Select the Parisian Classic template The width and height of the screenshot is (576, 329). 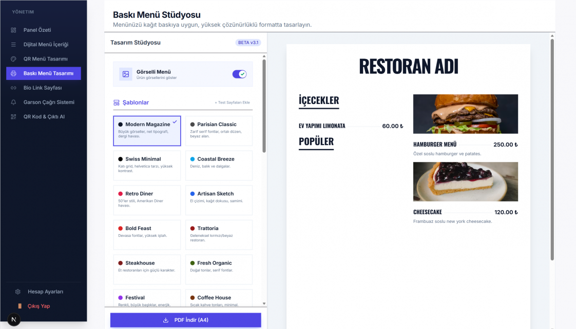219,131
